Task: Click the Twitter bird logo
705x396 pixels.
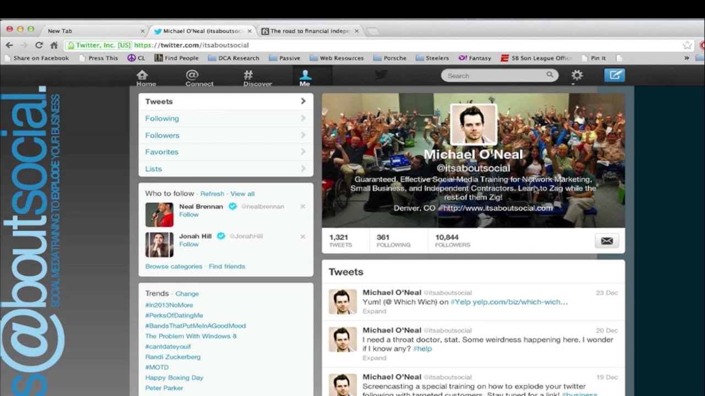Action: (381, 75)
